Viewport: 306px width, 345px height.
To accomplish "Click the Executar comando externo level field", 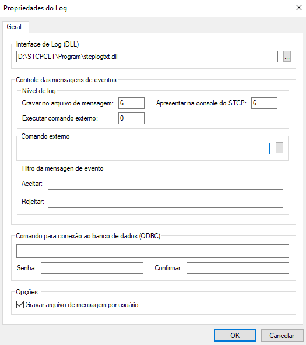I will point(131,118).
